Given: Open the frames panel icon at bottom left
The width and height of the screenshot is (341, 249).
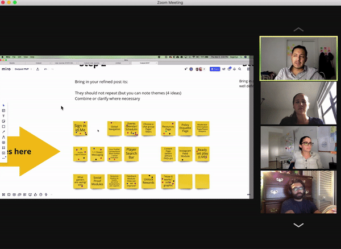Looking at the screenshot, I should (x=3, y=194).
